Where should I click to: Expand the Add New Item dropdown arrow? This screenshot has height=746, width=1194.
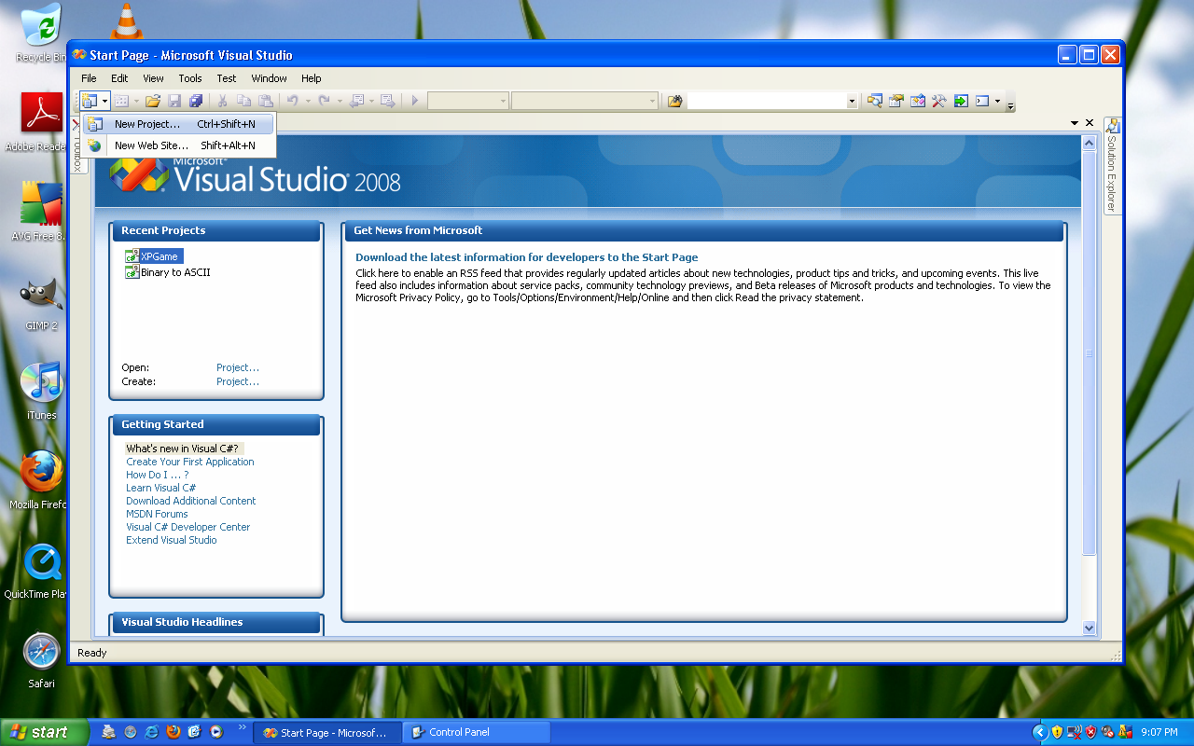tap(136, 101)
